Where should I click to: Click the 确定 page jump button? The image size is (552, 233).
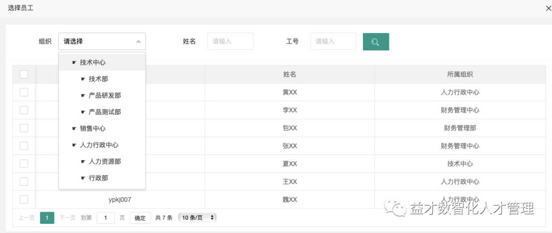pos(140,218)
